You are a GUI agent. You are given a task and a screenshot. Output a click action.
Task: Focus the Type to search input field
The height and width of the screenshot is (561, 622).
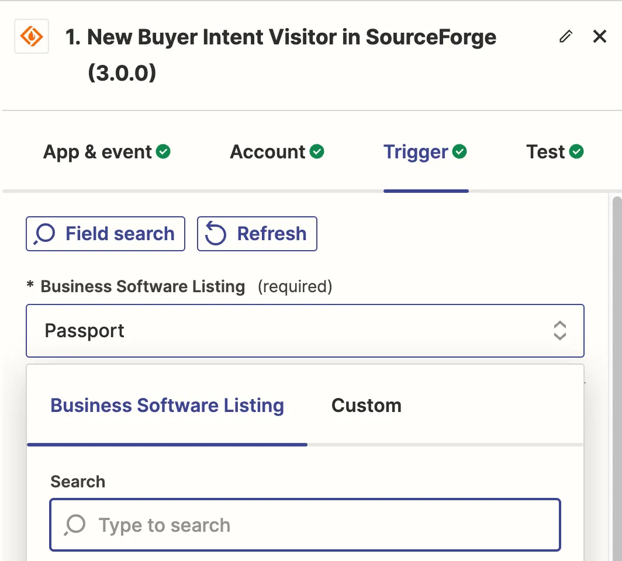pyautogui.click(x=305, y=525)
